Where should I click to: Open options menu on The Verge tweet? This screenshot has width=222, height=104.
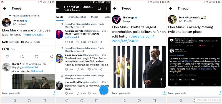pos(165,17)
